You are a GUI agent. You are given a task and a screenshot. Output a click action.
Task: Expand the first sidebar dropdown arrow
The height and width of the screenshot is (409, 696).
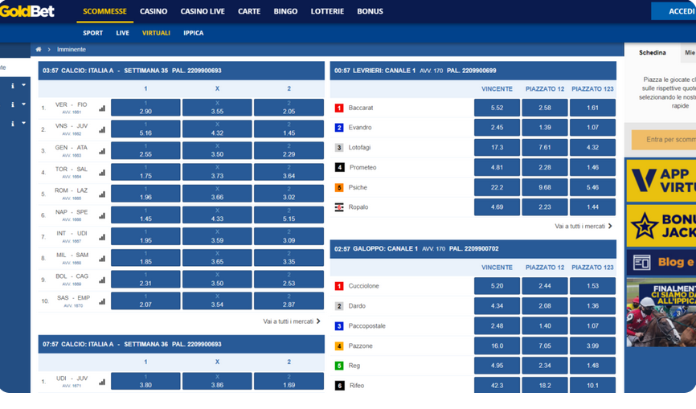[x=23, y=85]
